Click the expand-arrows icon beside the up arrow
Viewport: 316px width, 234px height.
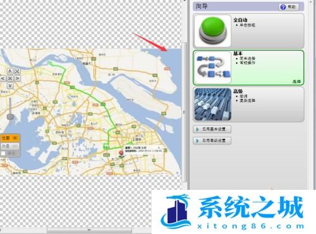17,71
